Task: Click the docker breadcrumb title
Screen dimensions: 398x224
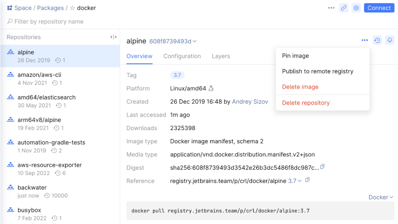Action: [87, 8]
